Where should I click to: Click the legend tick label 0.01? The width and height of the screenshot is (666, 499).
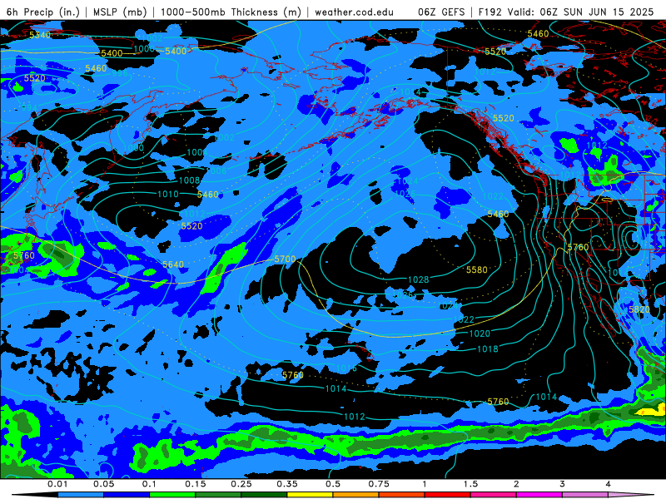[57, 484]
